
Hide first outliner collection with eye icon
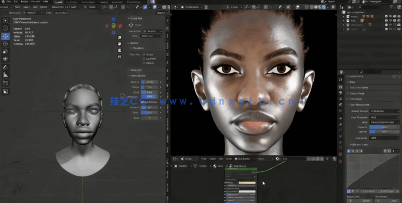391,16
